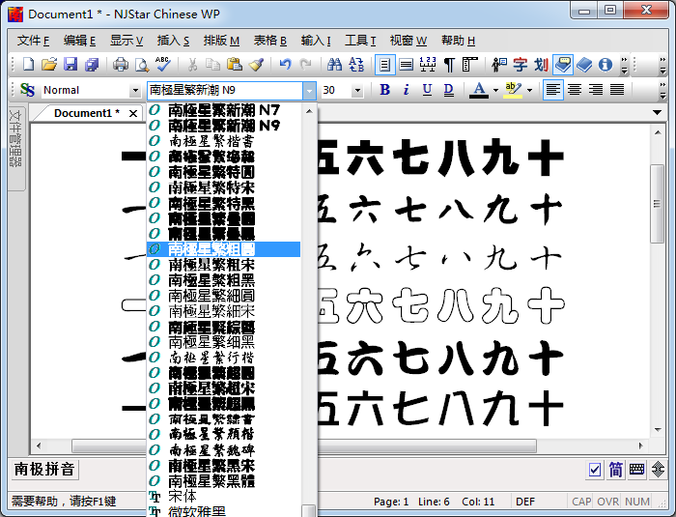The image size is (676, 517).
Task: Toggle paragraph marks display
Action: pyautogui.click(x=449, y=65)
